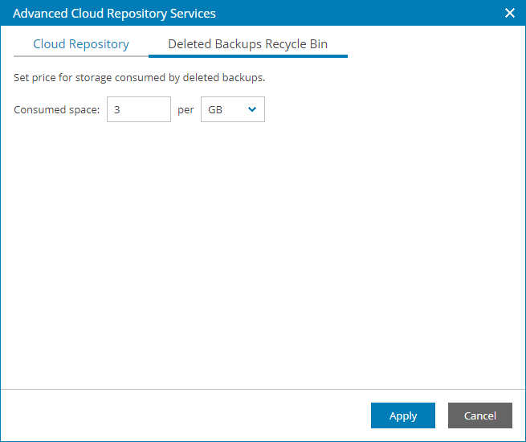Click the blue underline beneath the active tab
The image size is (526, 442).
click(247, 56)
